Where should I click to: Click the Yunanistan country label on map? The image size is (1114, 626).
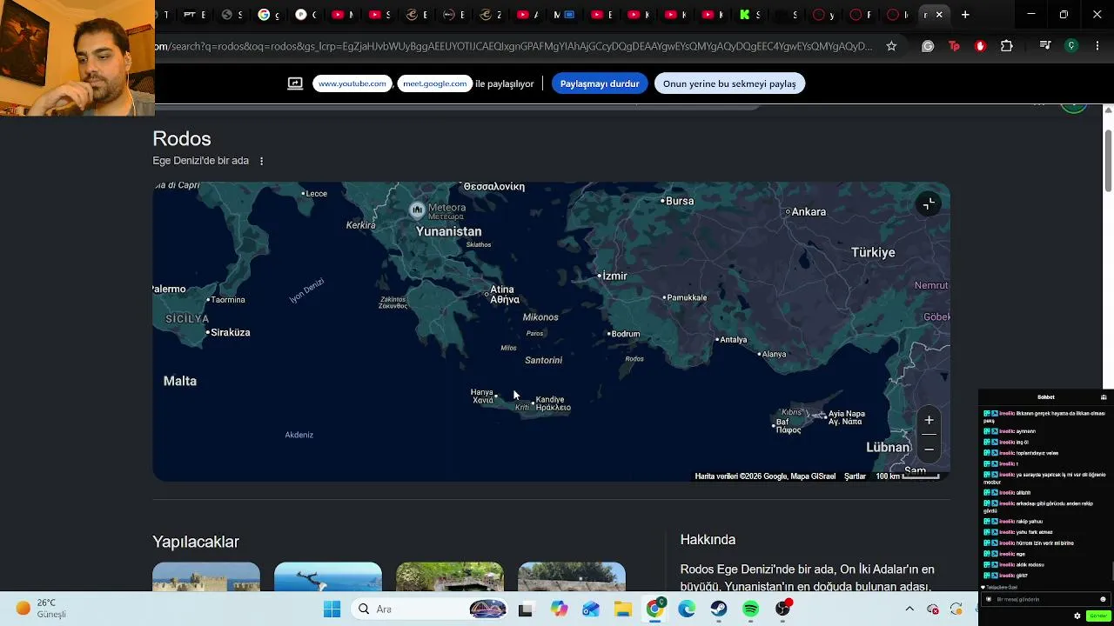449,231
